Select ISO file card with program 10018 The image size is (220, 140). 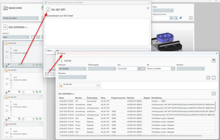click(x=23, y=108)
